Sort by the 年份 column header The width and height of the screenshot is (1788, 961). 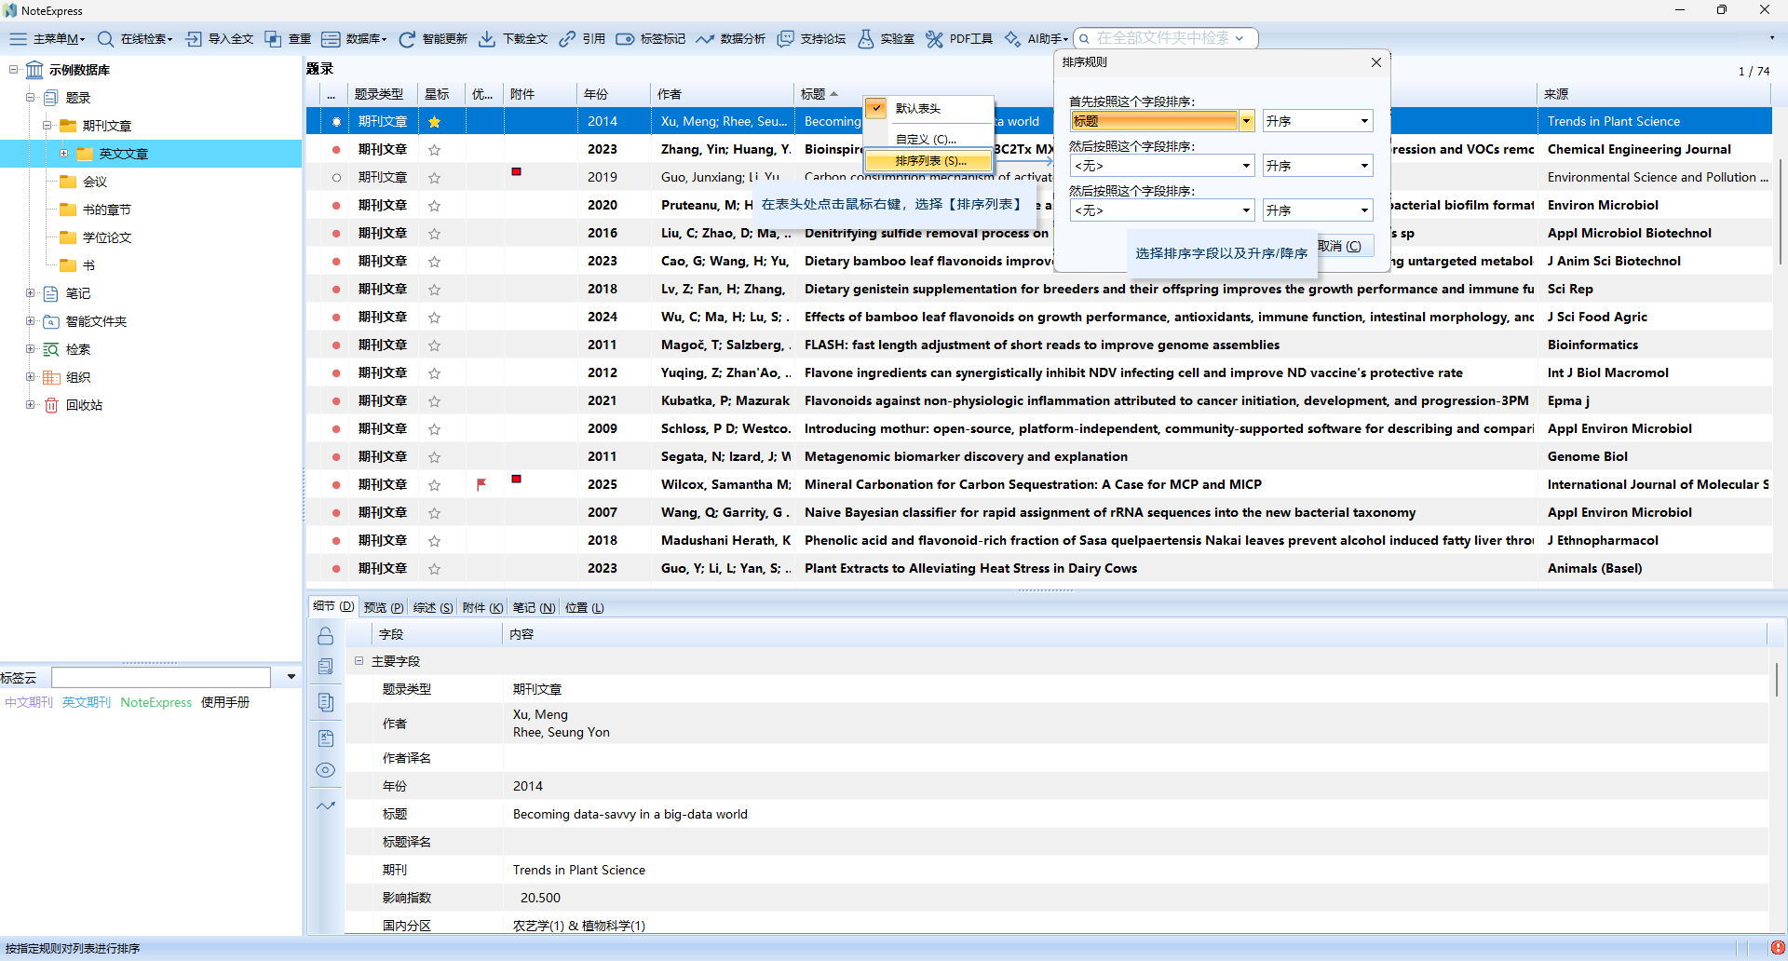click(613, 94)
